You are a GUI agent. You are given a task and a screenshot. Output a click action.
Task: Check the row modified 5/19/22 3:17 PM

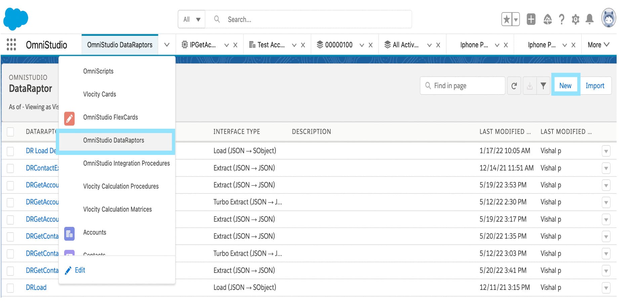[x=10, y=220]
